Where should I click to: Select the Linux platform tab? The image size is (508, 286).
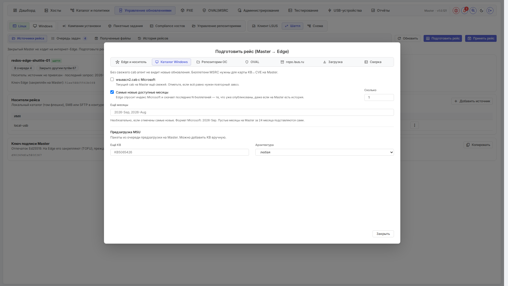(x=19, y=26)
